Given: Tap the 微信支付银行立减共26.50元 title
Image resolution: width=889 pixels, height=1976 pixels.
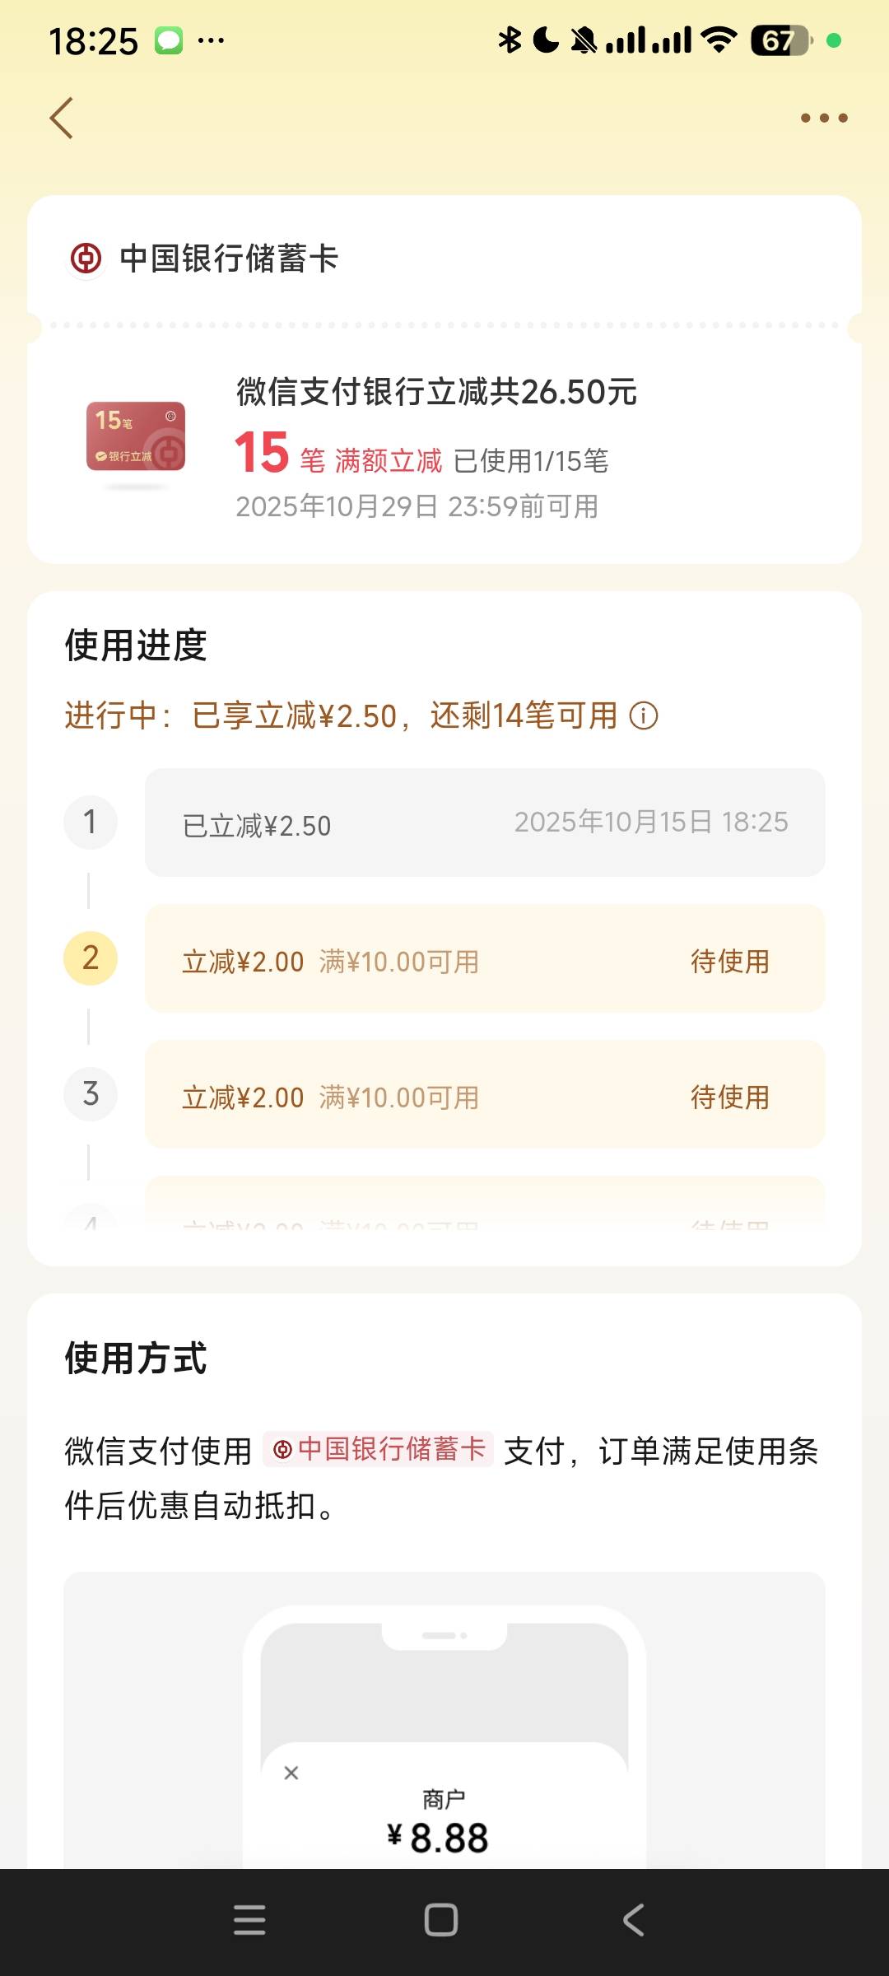Looking at the screenshot, I should point(436,392).
